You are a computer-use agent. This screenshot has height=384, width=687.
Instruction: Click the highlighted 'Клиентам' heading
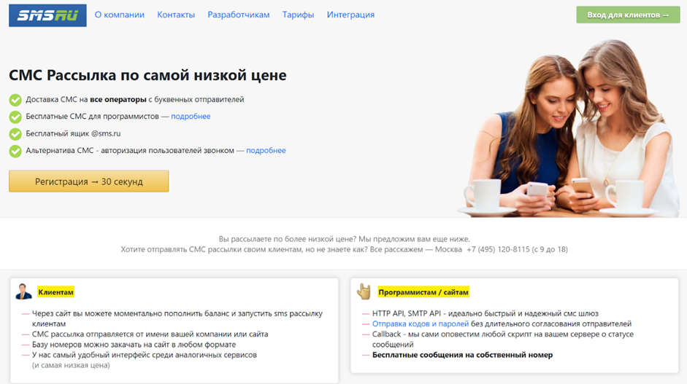pos(56,292)
